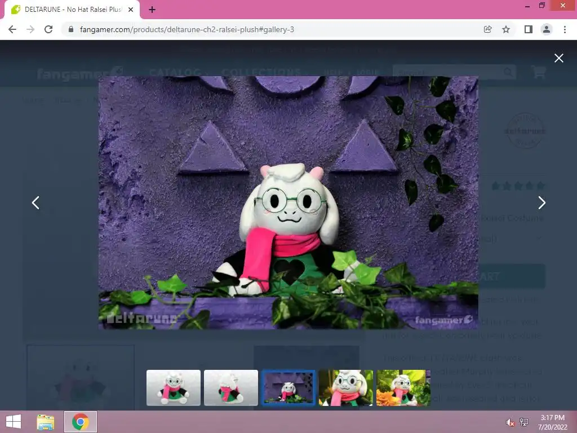Image resolution: width=577 pixels, height=433 pixels.
Task: Bookmark this page with the star
Action: [x=506, y=29]
